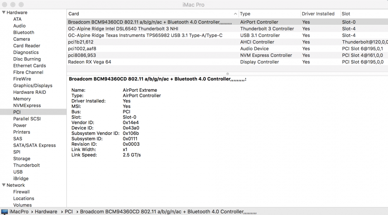Select FireWire in the sidebar
This screenshot has height=215, width=388.
(x=22, y=79)
